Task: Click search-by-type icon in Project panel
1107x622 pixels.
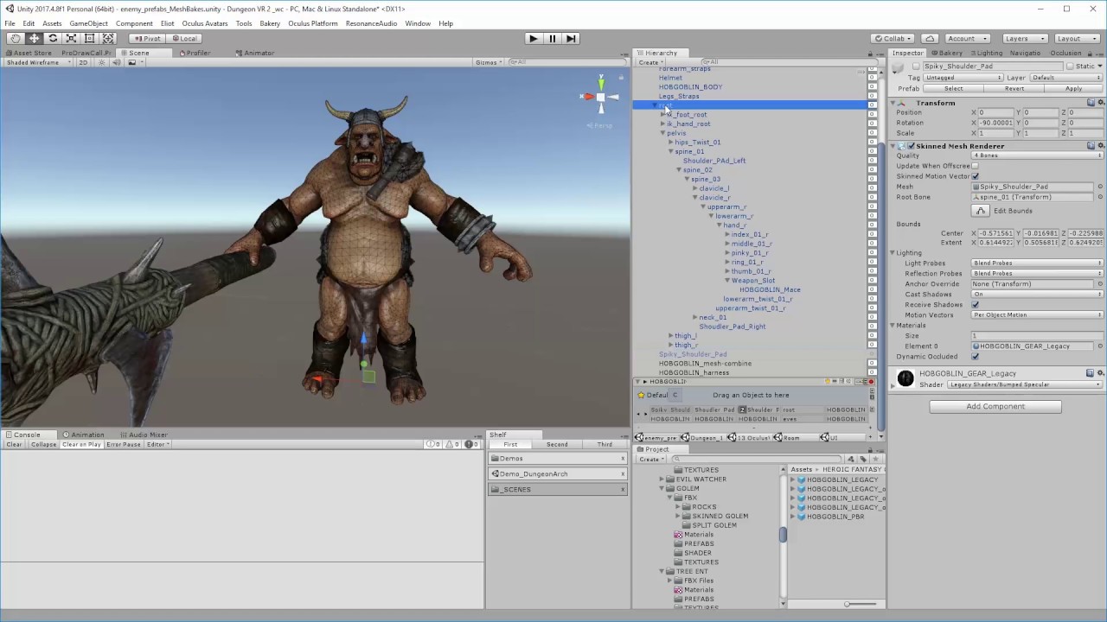Action: tap(851, 459)
